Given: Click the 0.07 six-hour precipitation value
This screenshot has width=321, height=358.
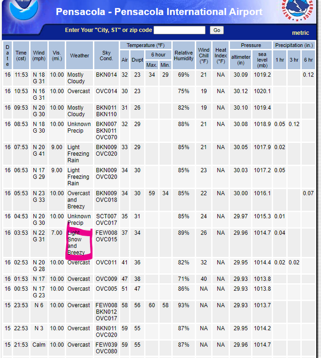Looking at the screenshot, I should point(308,193).
